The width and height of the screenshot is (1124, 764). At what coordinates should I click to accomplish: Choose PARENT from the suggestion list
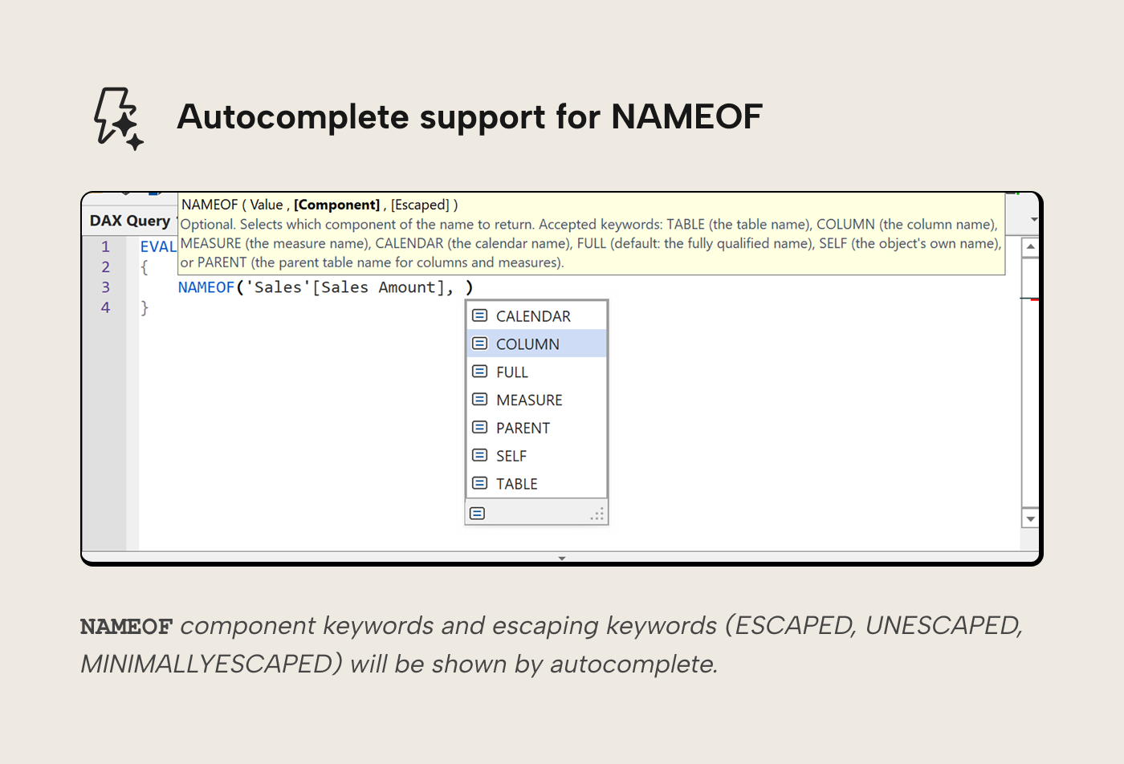(536, 428)
